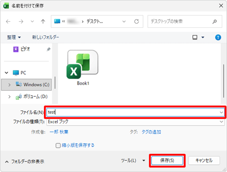The image size is (227, 172).
Task: Open the ファイルの種類 Excel ブック dropdown
Action: coord(136,121)
